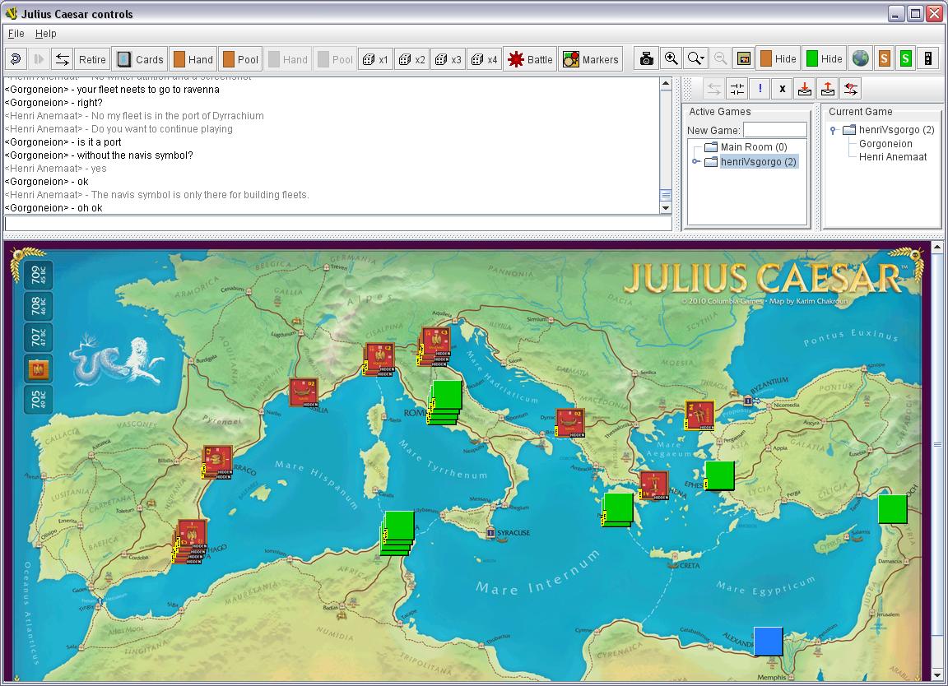This screenshot has height=686, width=948.
Task: Select the green block near Antioch
Action: click(892, 509)
